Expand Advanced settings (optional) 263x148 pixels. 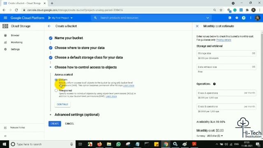click(x=77, y=115)
